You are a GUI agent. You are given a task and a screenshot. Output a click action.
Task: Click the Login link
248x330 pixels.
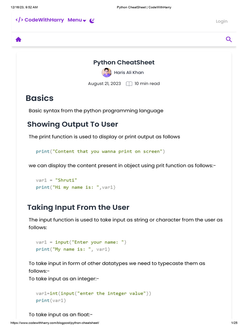(222, 21)
